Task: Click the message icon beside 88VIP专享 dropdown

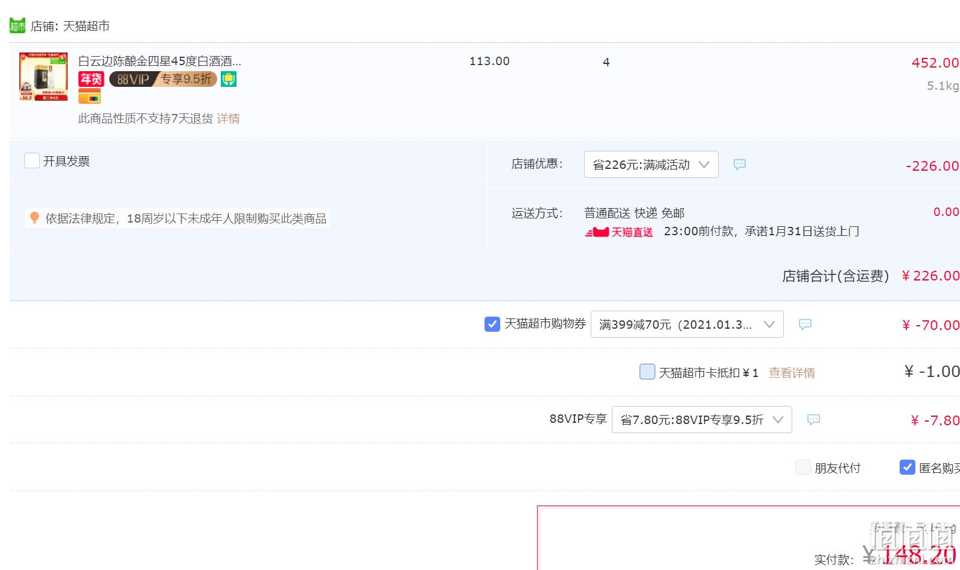Action: click(813, 420)
